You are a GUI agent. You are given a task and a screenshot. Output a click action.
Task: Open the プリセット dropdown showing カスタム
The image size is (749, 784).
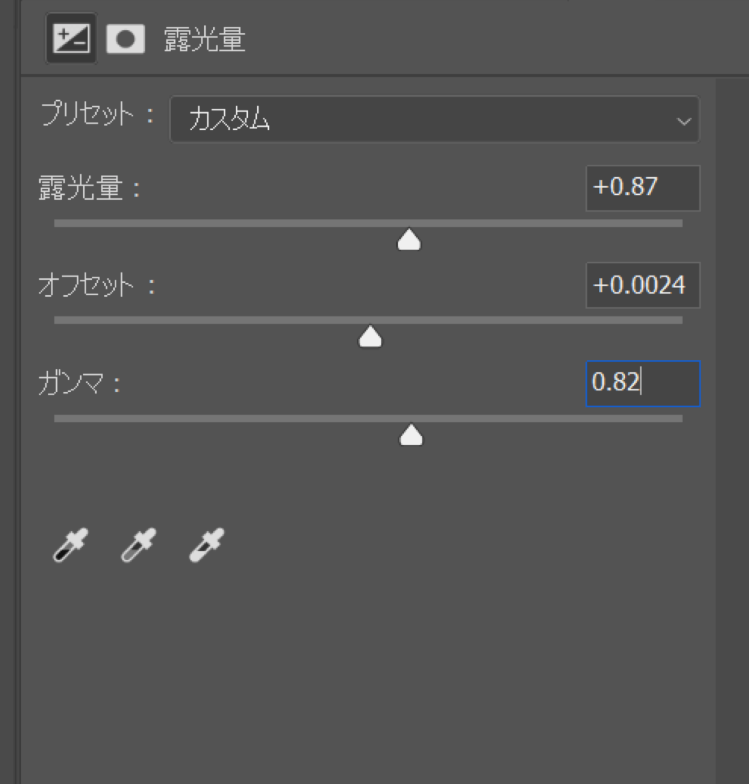pyautogui.click(x=434, y=119)
